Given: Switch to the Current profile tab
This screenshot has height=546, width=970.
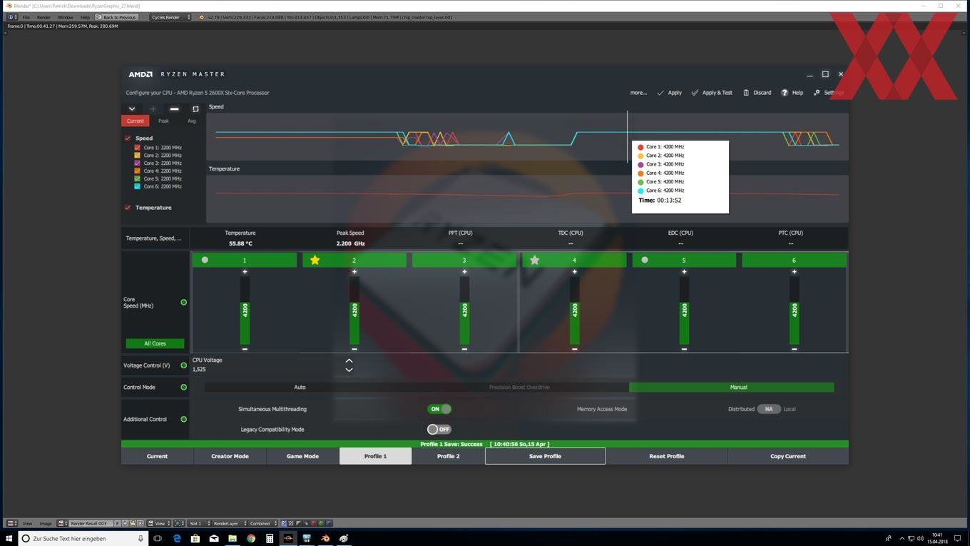Looking at the screenshot, I should tap(157, 456).
